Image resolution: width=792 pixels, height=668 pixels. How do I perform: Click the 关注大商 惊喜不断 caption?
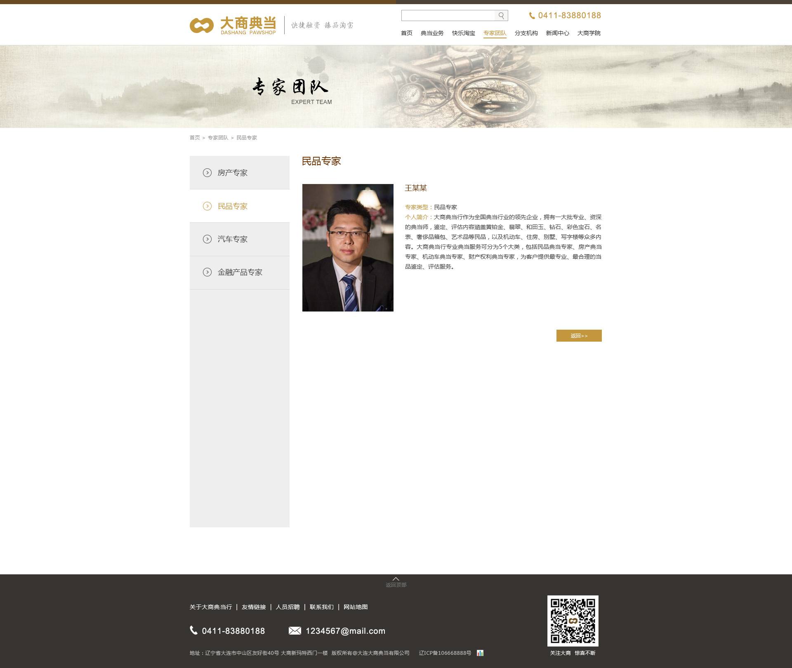(x=573, y=653)
